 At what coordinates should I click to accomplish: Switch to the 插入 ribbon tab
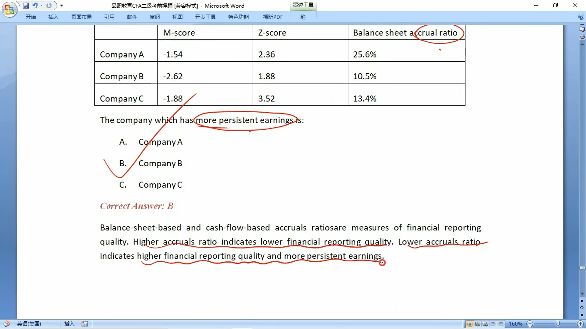[x=54, y=17]
